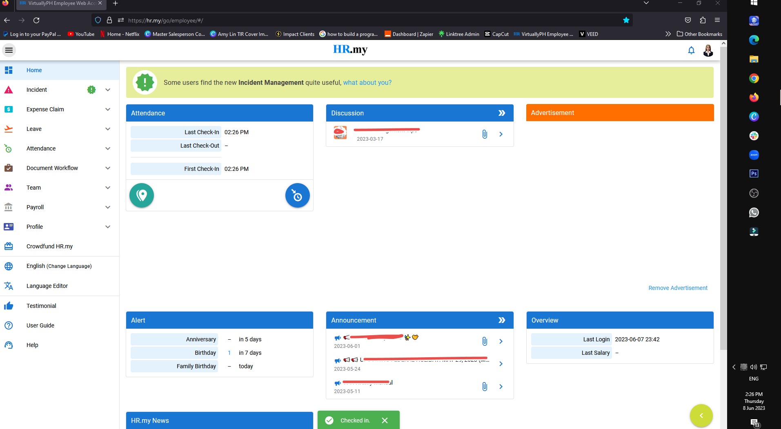Open the 2023-05-24 announcement arrow
The height and width of the screenshot is (429, 781).
501,364
